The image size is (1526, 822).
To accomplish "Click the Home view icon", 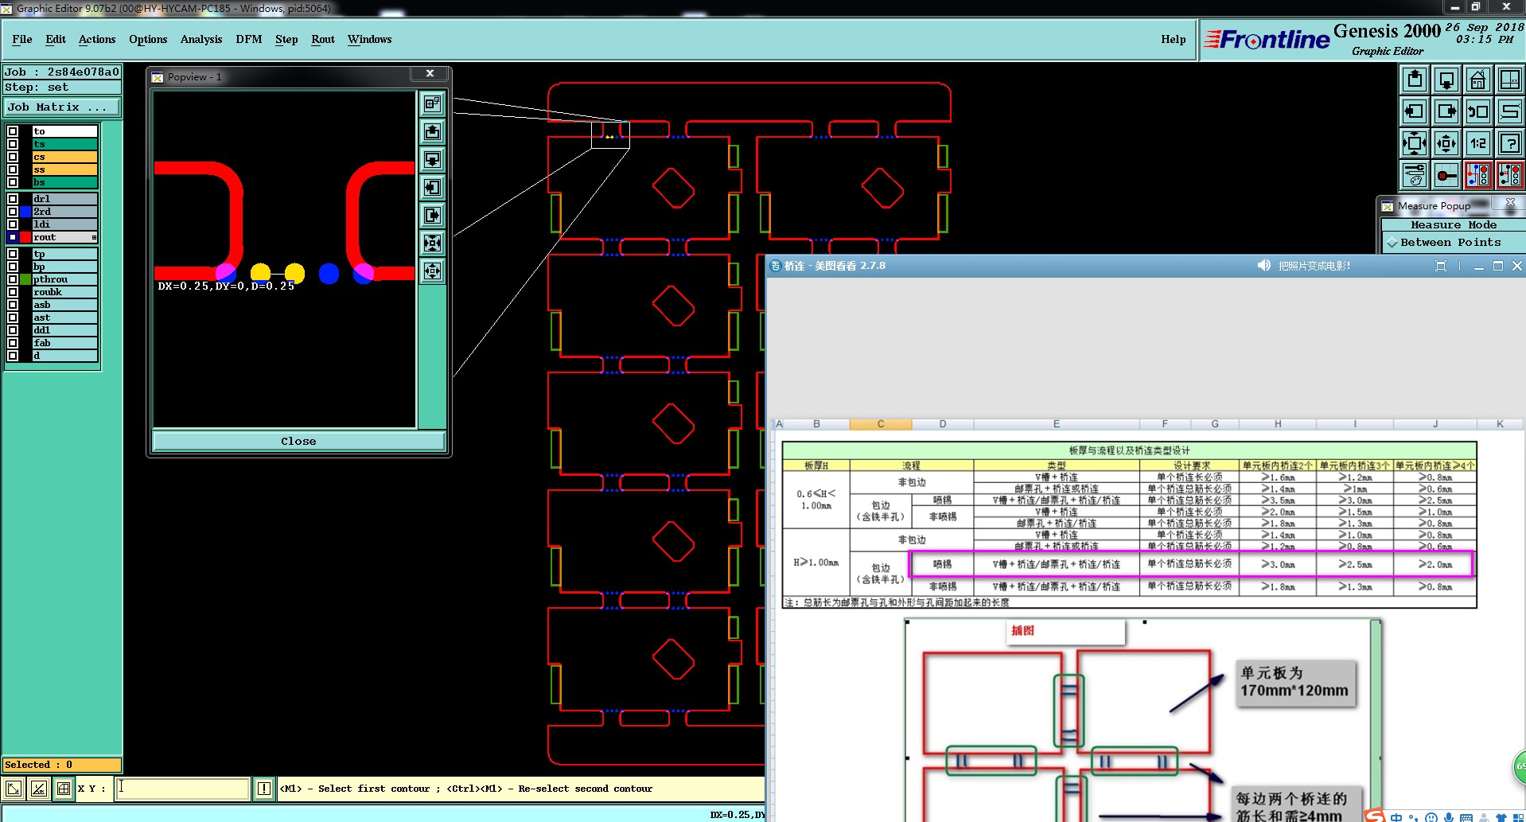I will [x=1477, y=80].
